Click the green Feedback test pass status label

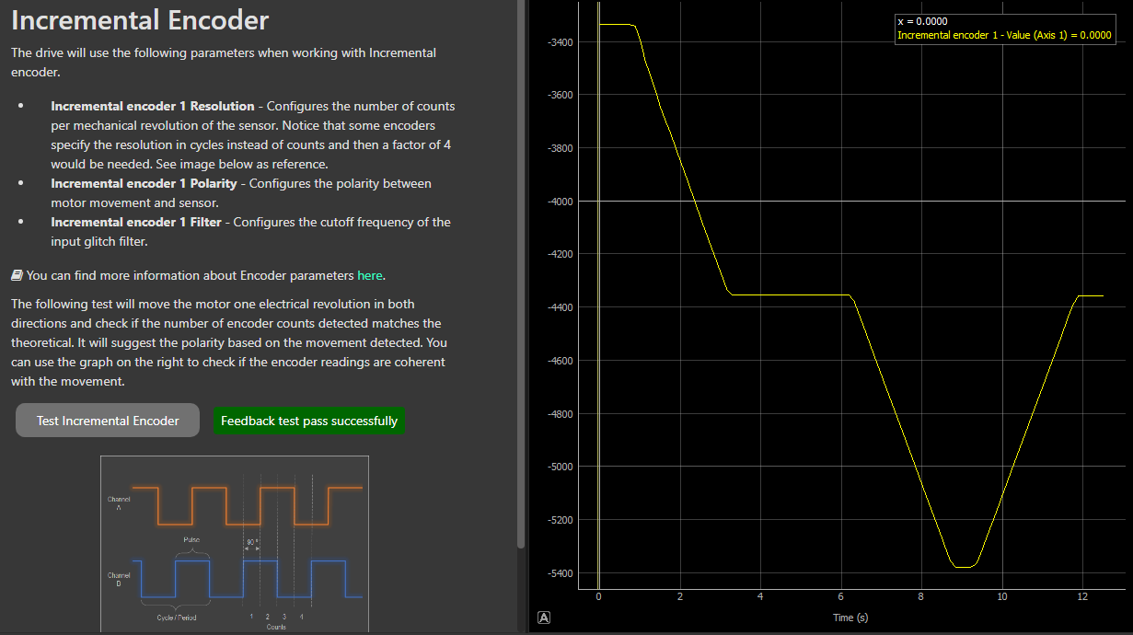click(309, 421)
